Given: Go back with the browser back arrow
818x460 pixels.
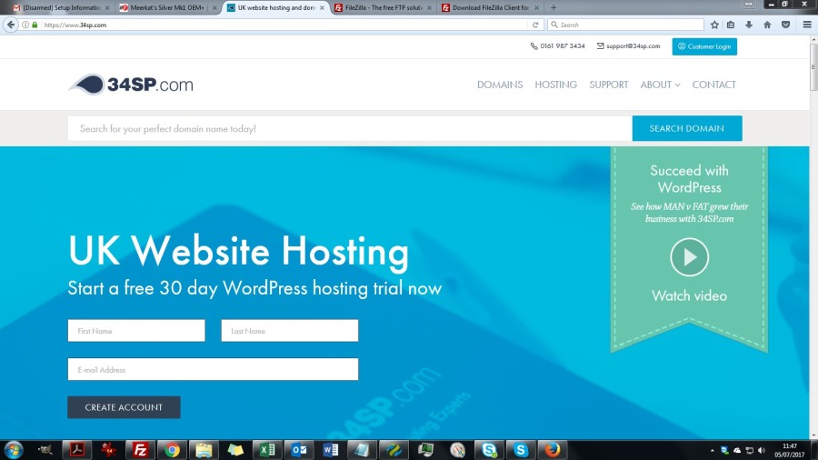Looking at the screenshot, I should pyautogui.click(x=11, y=25).
